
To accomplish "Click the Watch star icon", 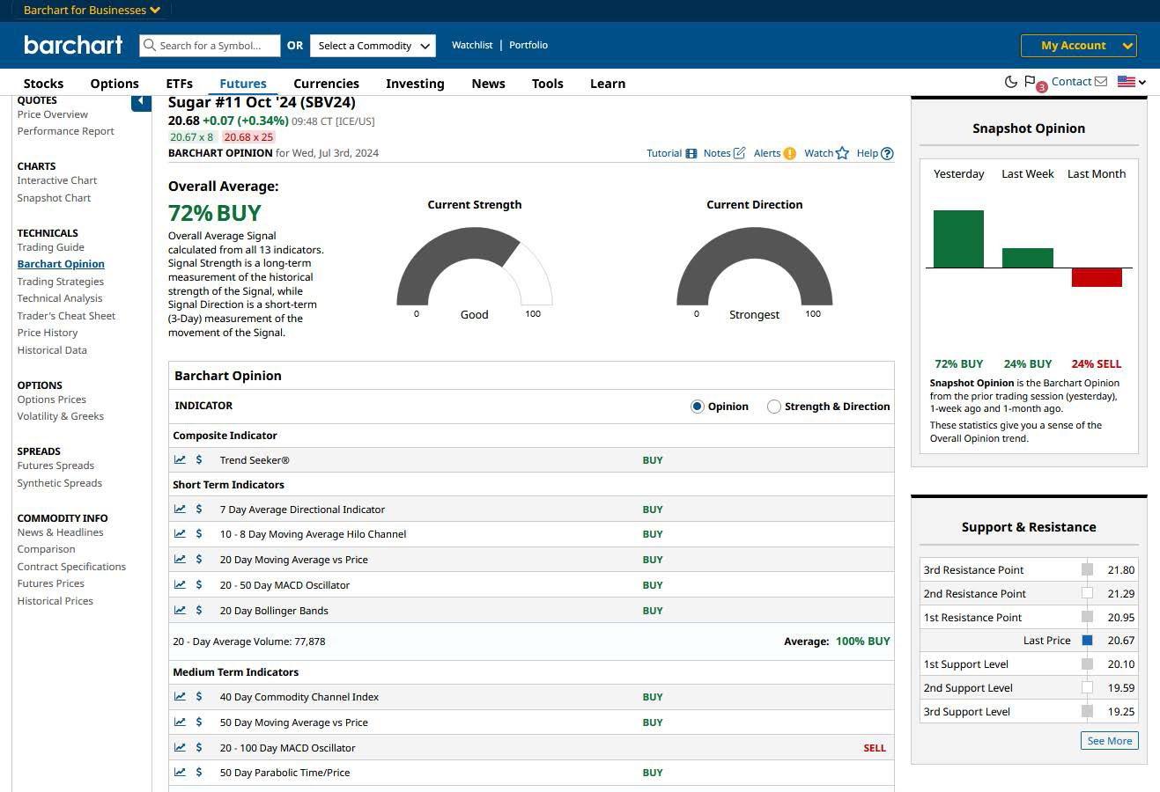I will tap(842, 153).
